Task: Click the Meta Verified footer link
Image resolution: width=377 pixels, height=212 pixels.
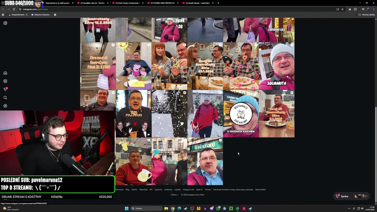Action: (260, 190)
